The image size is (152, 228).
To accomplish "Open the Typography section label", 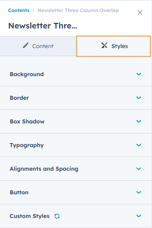I will 27,145.
